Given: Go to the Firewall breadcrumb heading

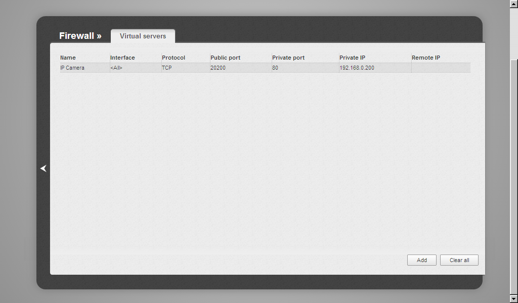Looking at the screenshot, I should (80, 36).
